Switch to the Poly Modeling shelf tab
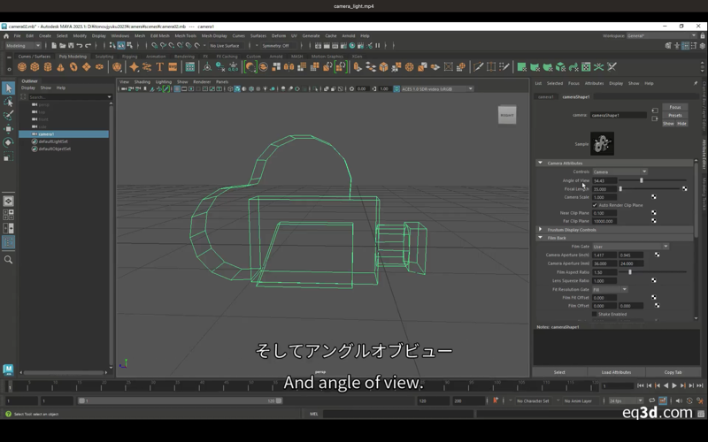Viewport: 708px width, 442px height. pos(73,56)
